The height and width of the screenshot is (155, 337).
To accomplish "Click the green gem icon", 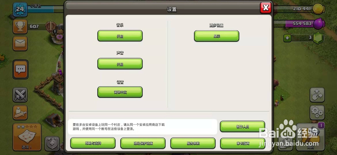I will click(318, 38).
